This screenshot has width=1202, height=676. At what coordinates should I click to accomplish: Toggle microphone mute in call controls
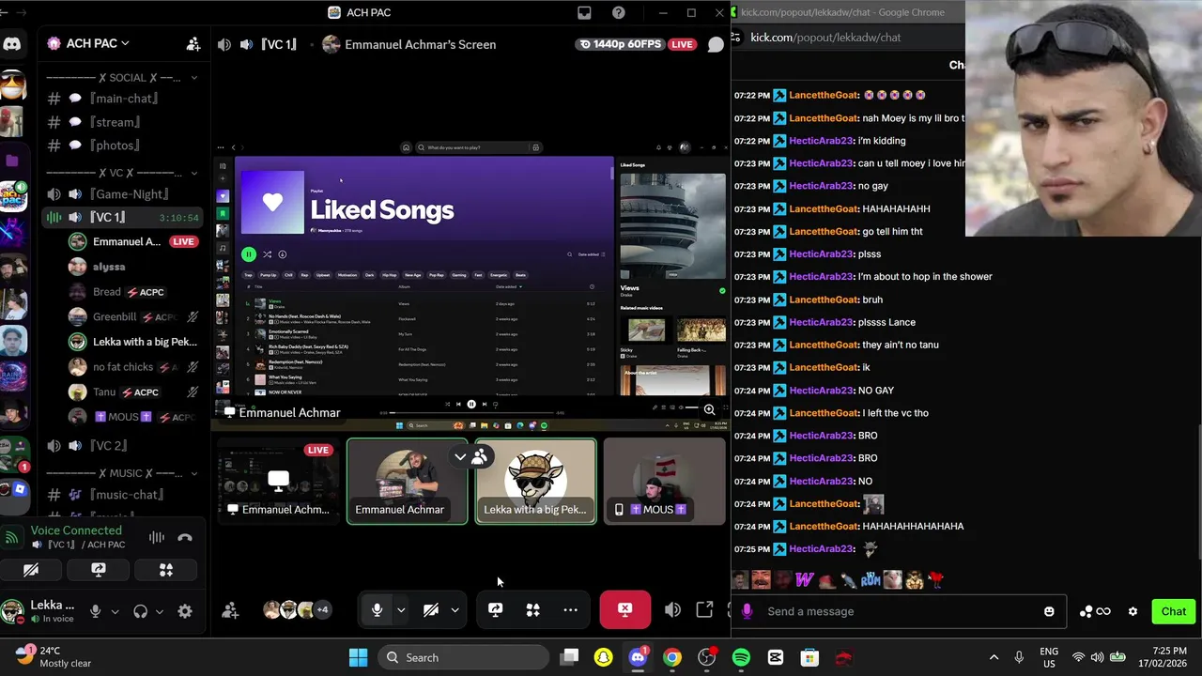click(x=377, y=610)
